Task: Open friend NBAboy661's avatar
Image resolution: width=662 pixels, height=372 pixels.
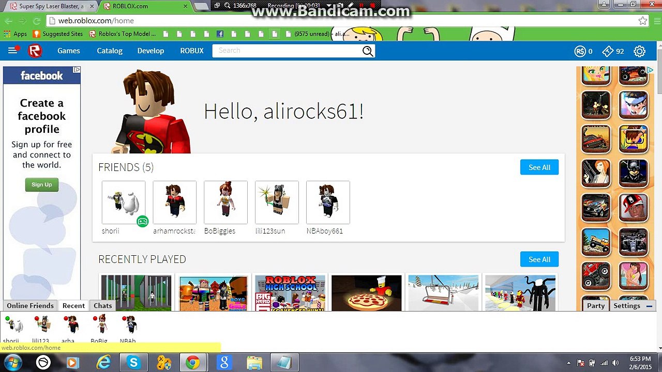Action: tap(328, 203)
